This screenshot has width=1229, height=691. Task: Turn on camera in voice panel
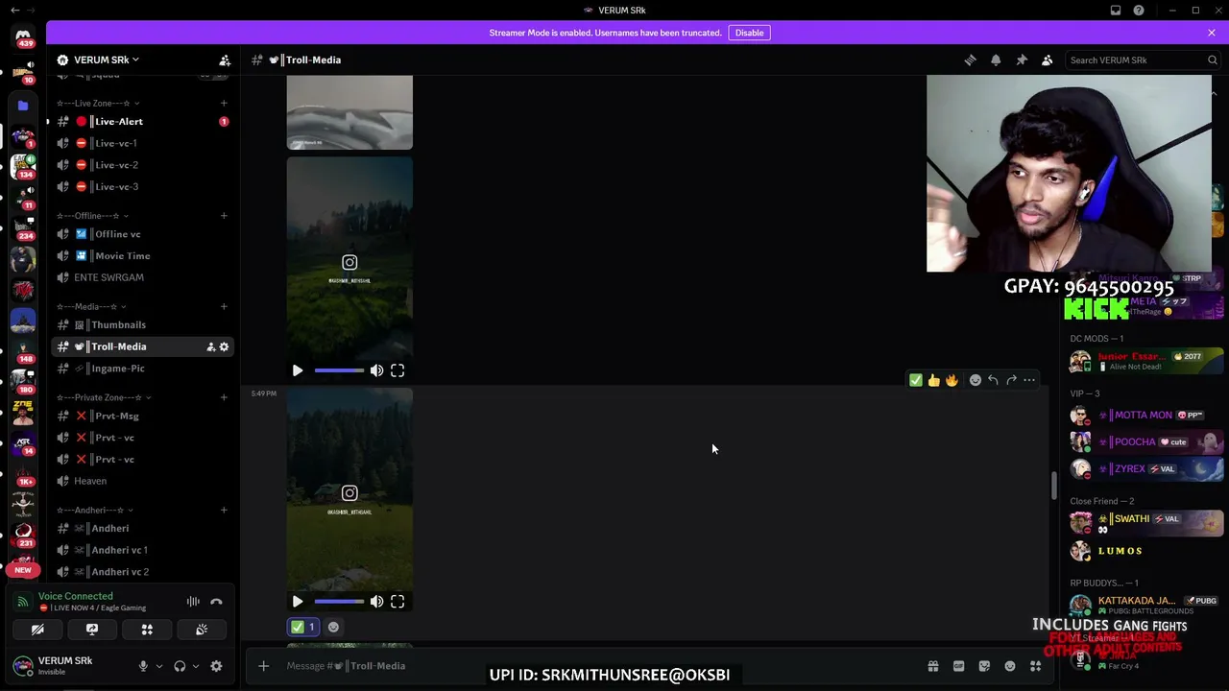click(x=37, y=630)
